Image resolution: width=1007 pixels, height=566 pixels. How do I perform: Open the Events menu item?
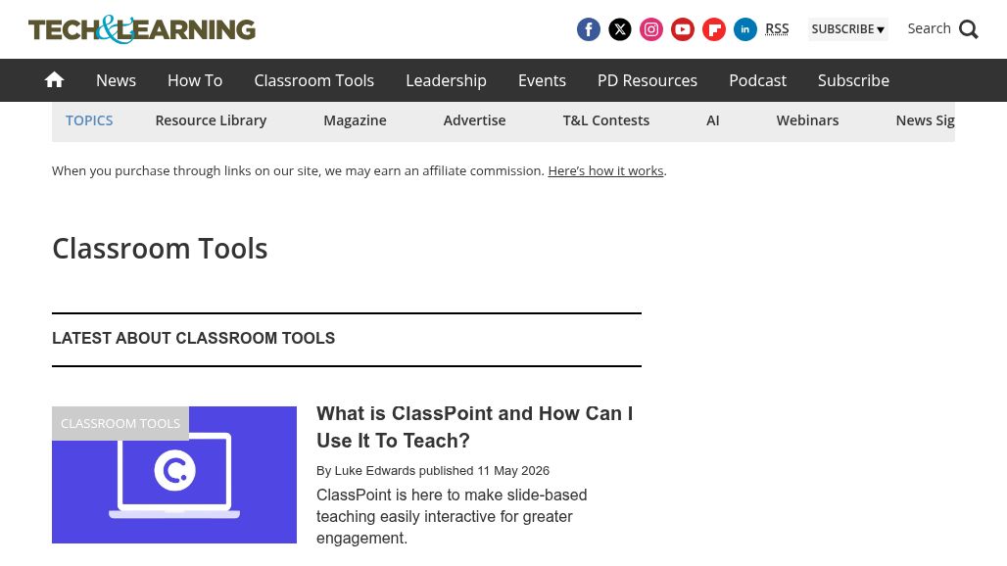542,80
